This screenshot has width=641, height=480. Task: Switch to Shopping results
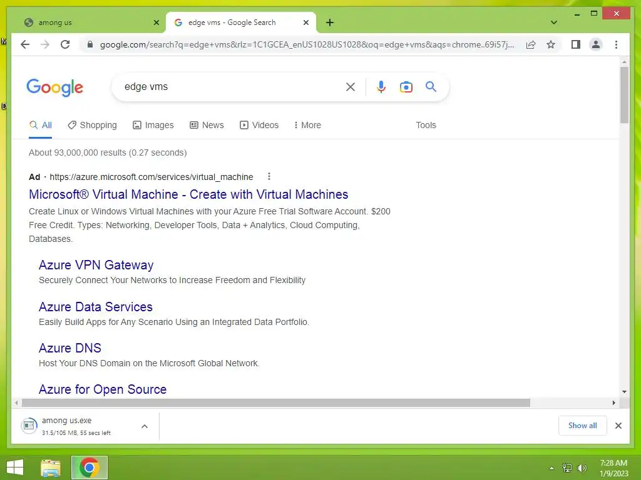(x=93, y=125)
